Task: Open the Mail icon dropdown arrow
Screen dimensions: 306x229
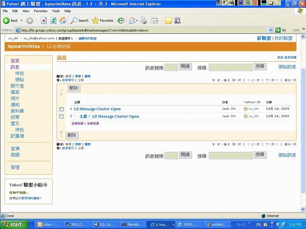Action: [137, 21]
